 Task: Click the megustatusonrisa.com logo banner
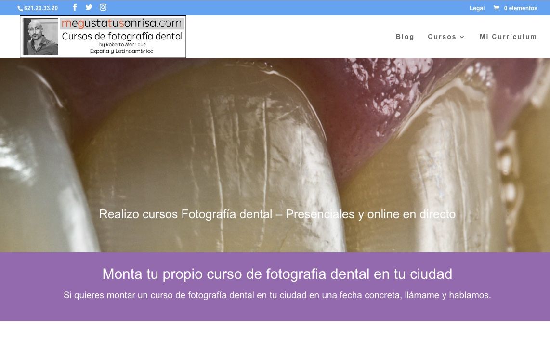pyautogui.click(x=103, y=37)
